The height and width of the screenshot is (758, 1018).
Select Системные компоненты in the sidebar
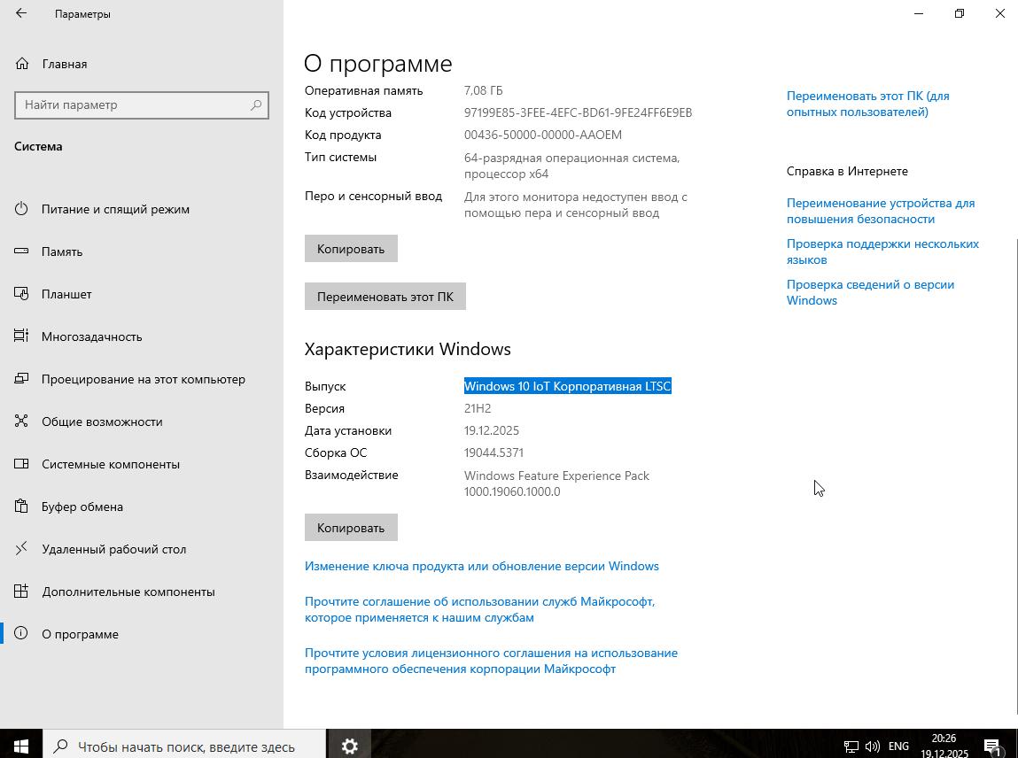point(111,464)
